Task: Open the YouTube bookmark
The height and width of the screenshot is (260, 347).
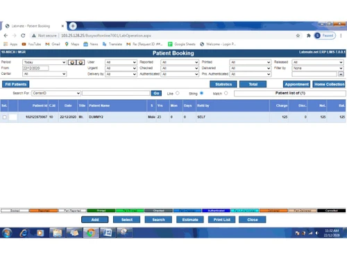Action: (31, 44)
